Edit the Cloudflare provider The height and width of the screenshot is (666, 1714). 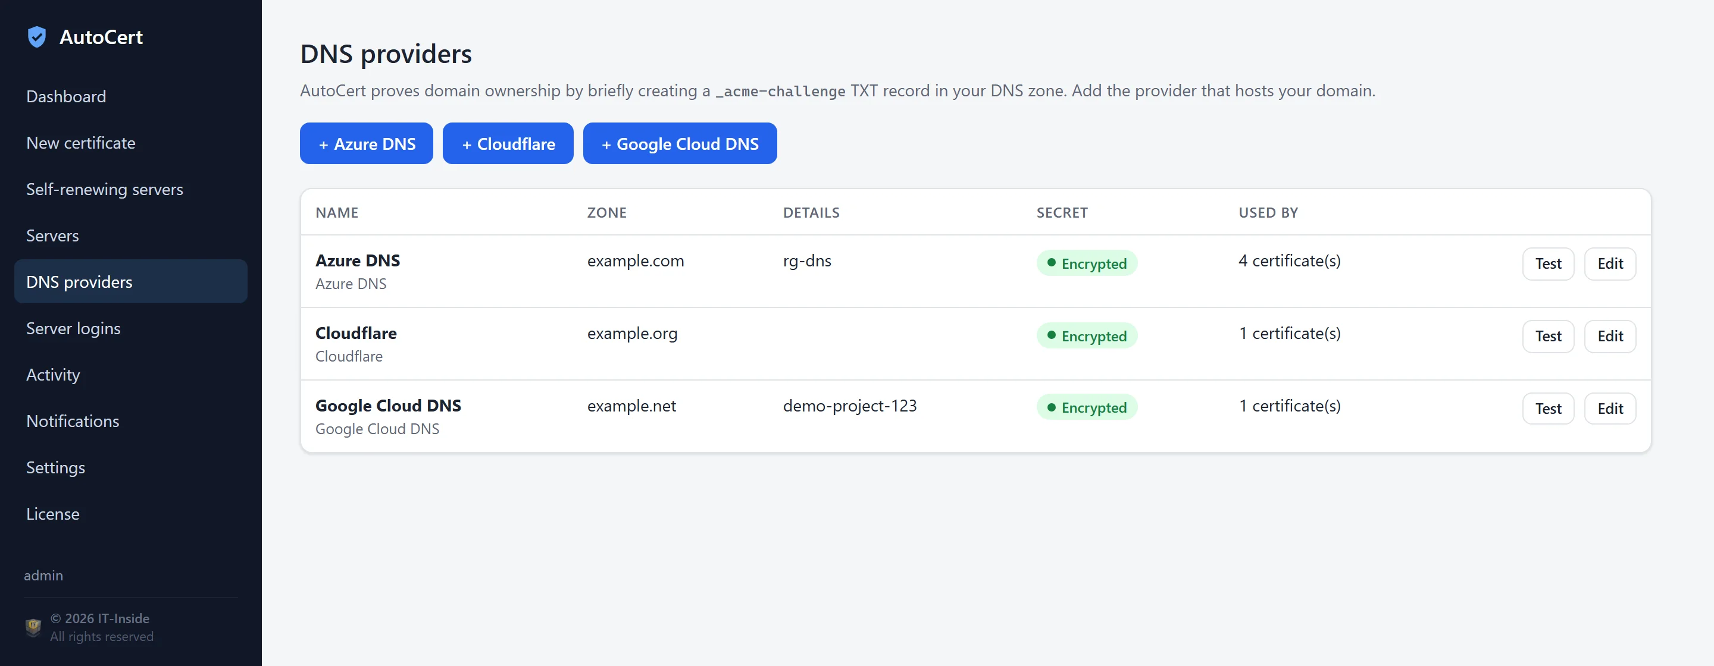[1609, 337]
